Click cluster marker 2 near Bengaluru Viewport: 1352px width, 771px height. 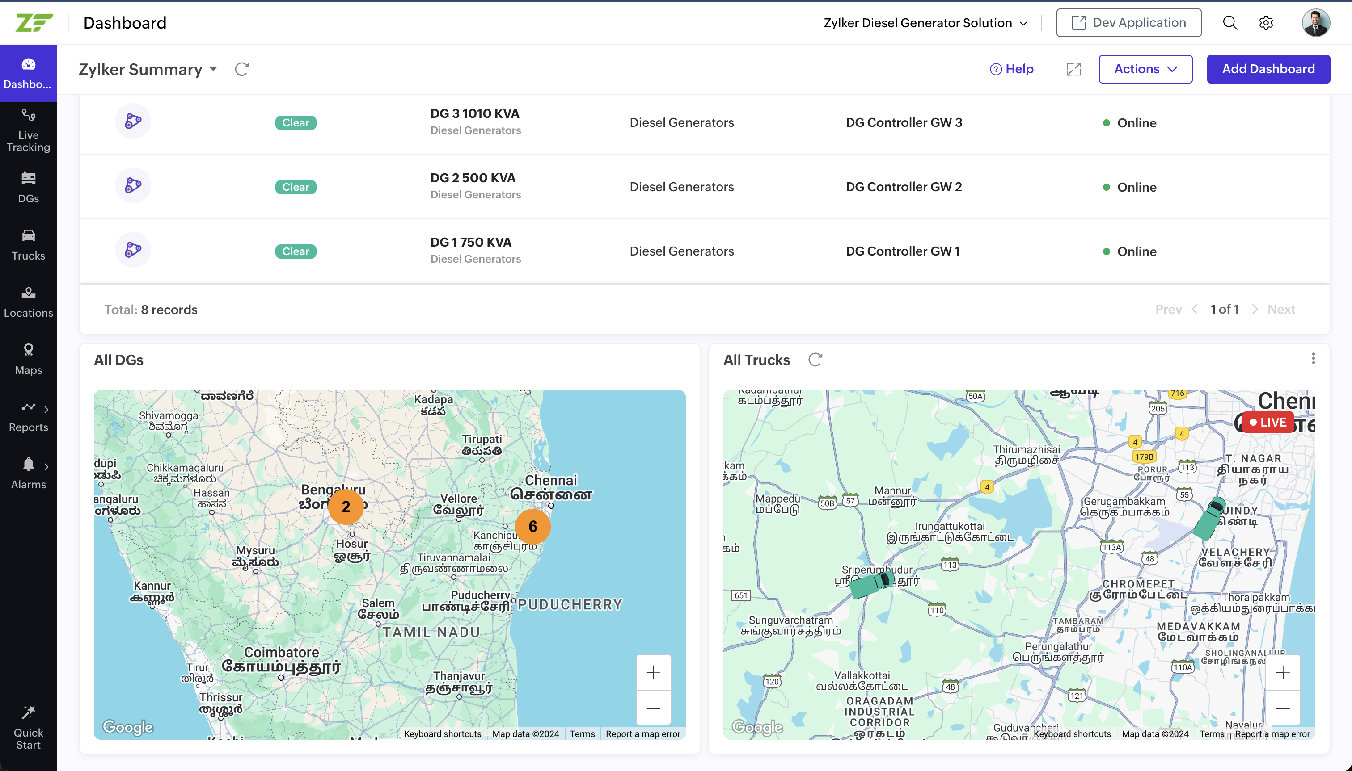346,507
